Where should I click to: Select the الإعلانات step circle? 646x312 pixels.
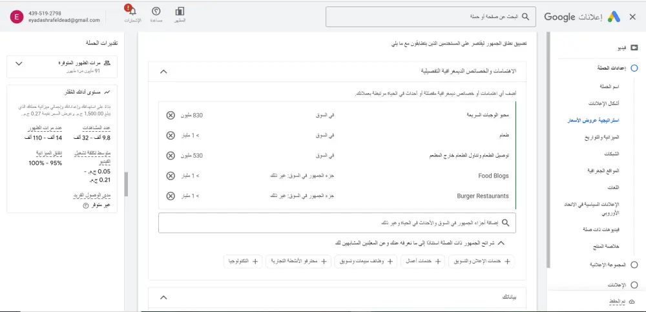coord(634,284)
